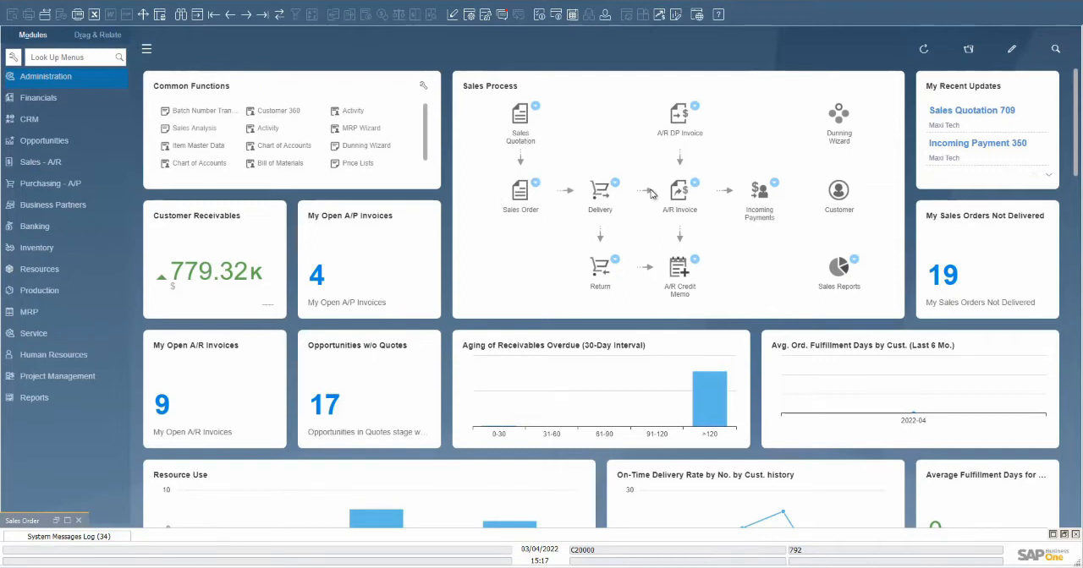The width and height of the screenshot is (1083, 568).
Task: Open the pencil Layout Designer toolbar icon
Action: (x=453, y=14)
